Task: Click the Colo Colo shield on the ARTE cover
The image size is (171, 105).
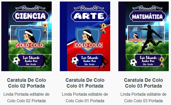Action: (x=88, y=39)
